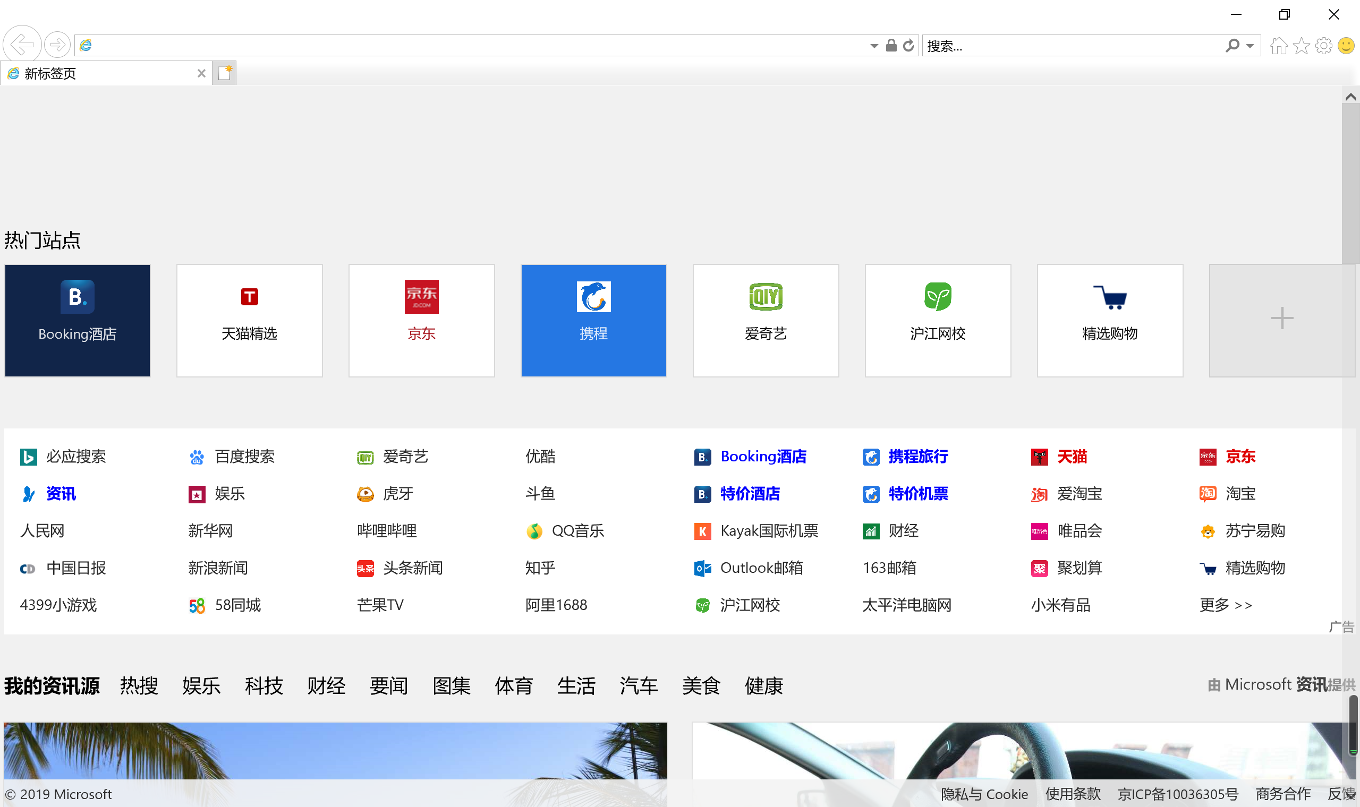Open the 资讯 link
Image resolution: width=1360 pixels, height=807 pixels.
click(x=61, y=494)
